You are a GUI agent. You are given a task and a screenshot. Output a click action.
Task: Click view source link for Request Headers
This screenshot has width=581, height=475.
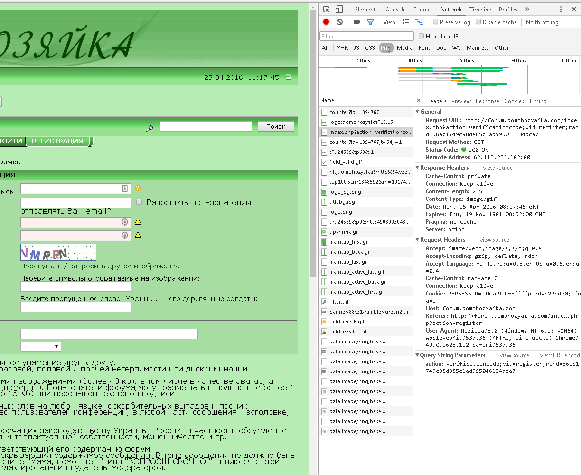tap(494, 240)
